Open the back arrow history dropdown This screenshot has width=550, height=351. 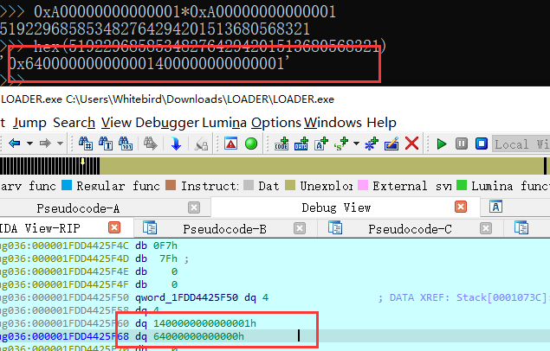(29, 144)
